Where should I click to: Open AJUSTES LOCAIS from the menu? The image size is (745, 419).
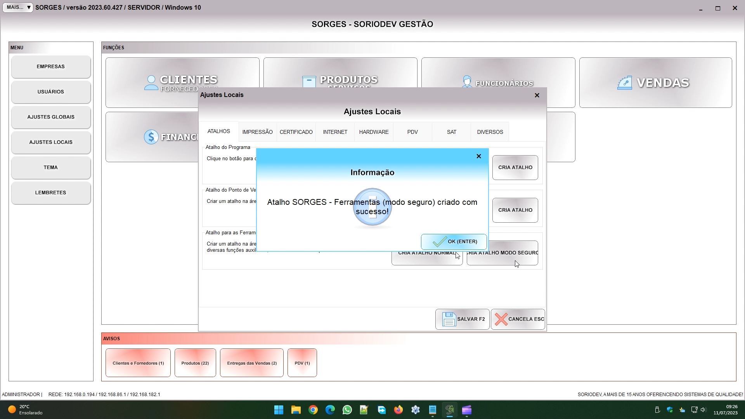[51, 142]
